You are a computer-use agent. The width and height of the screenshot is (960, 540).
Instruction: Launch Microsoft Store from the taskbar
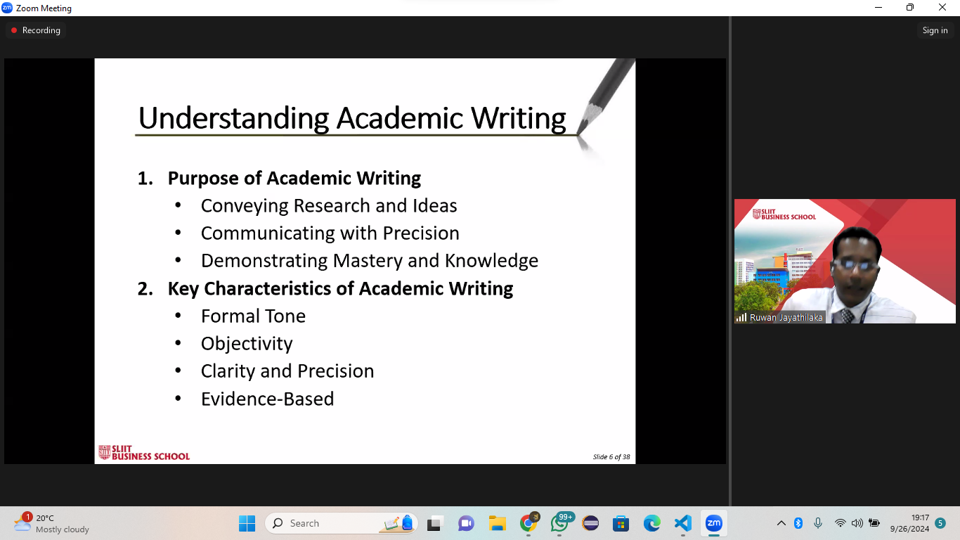click(621, 523)
